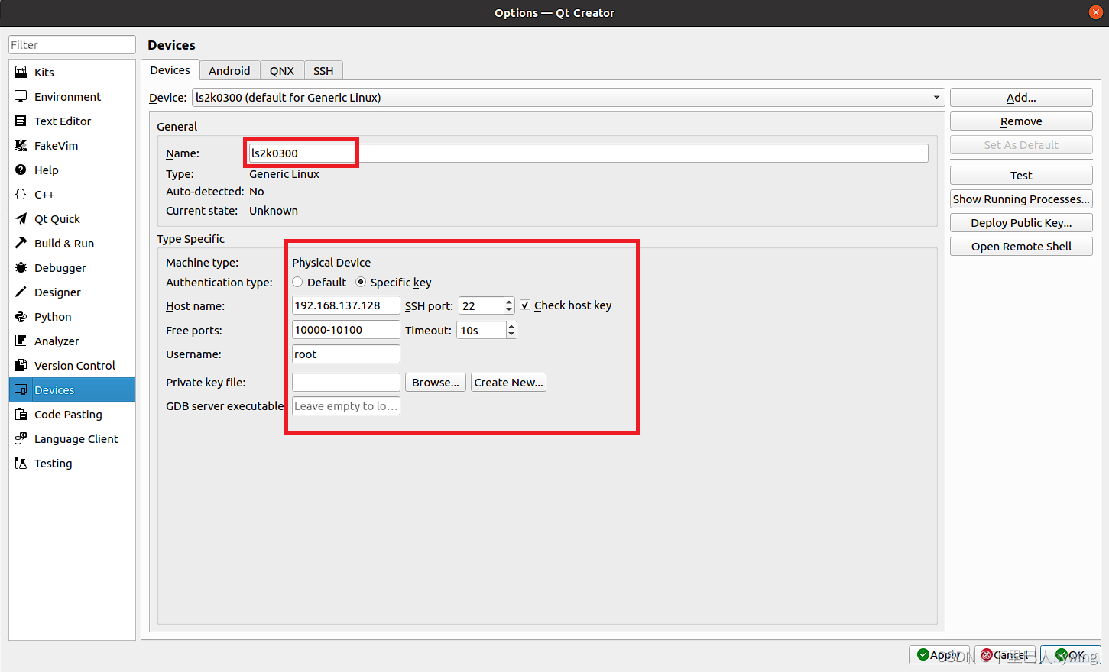This screenshot has height=672, width=1109.
Task: Click the Testing flask icon
Action: [x=21, y=463]
